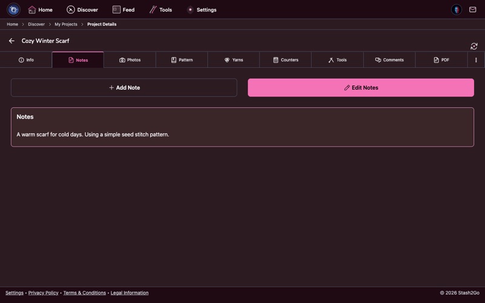Click the Project Details breadcrumb

coord(102,24)
